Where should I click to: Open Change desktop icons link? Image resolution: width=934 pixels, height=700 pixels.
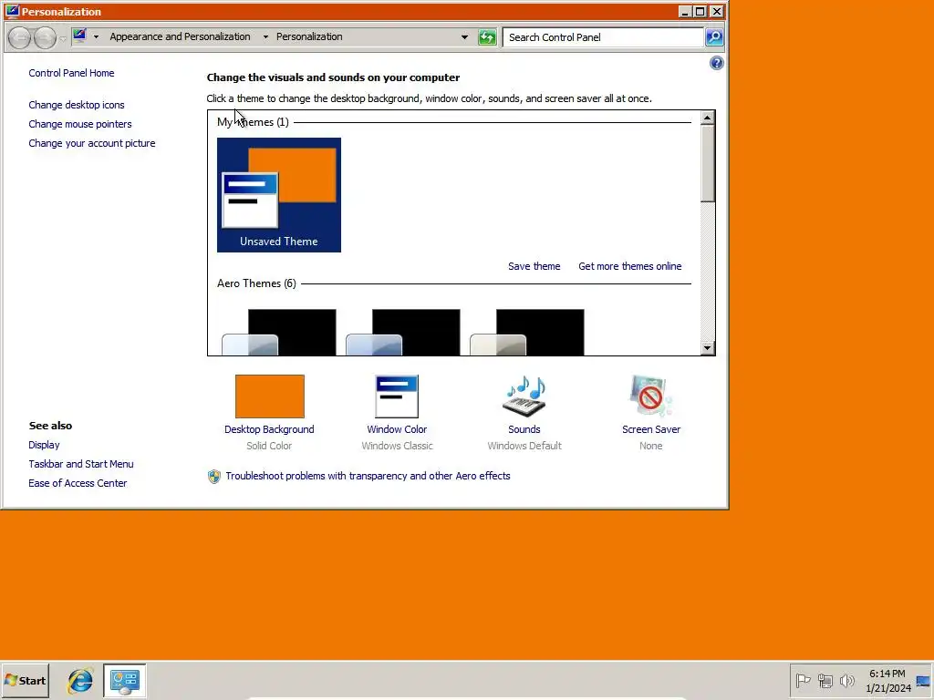77,105
